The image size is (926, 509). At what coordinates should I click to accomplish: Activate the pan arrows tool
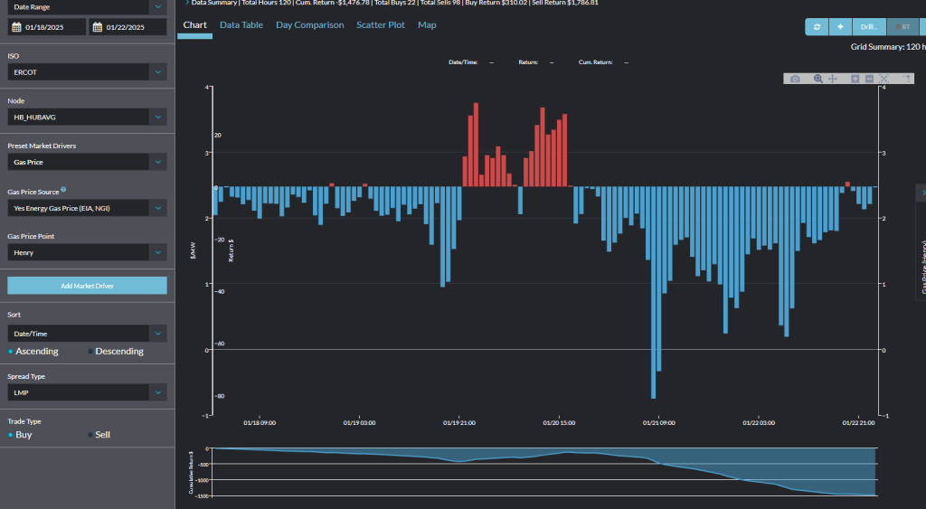(x=833, y=80)
